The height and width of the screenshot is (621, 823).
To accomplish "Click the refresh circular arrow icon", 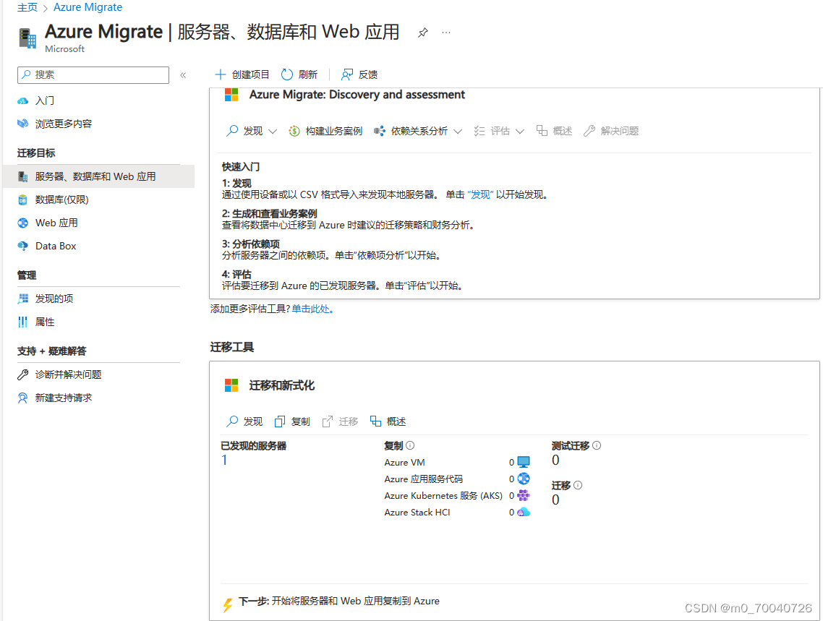I will (x=286, y=74).
